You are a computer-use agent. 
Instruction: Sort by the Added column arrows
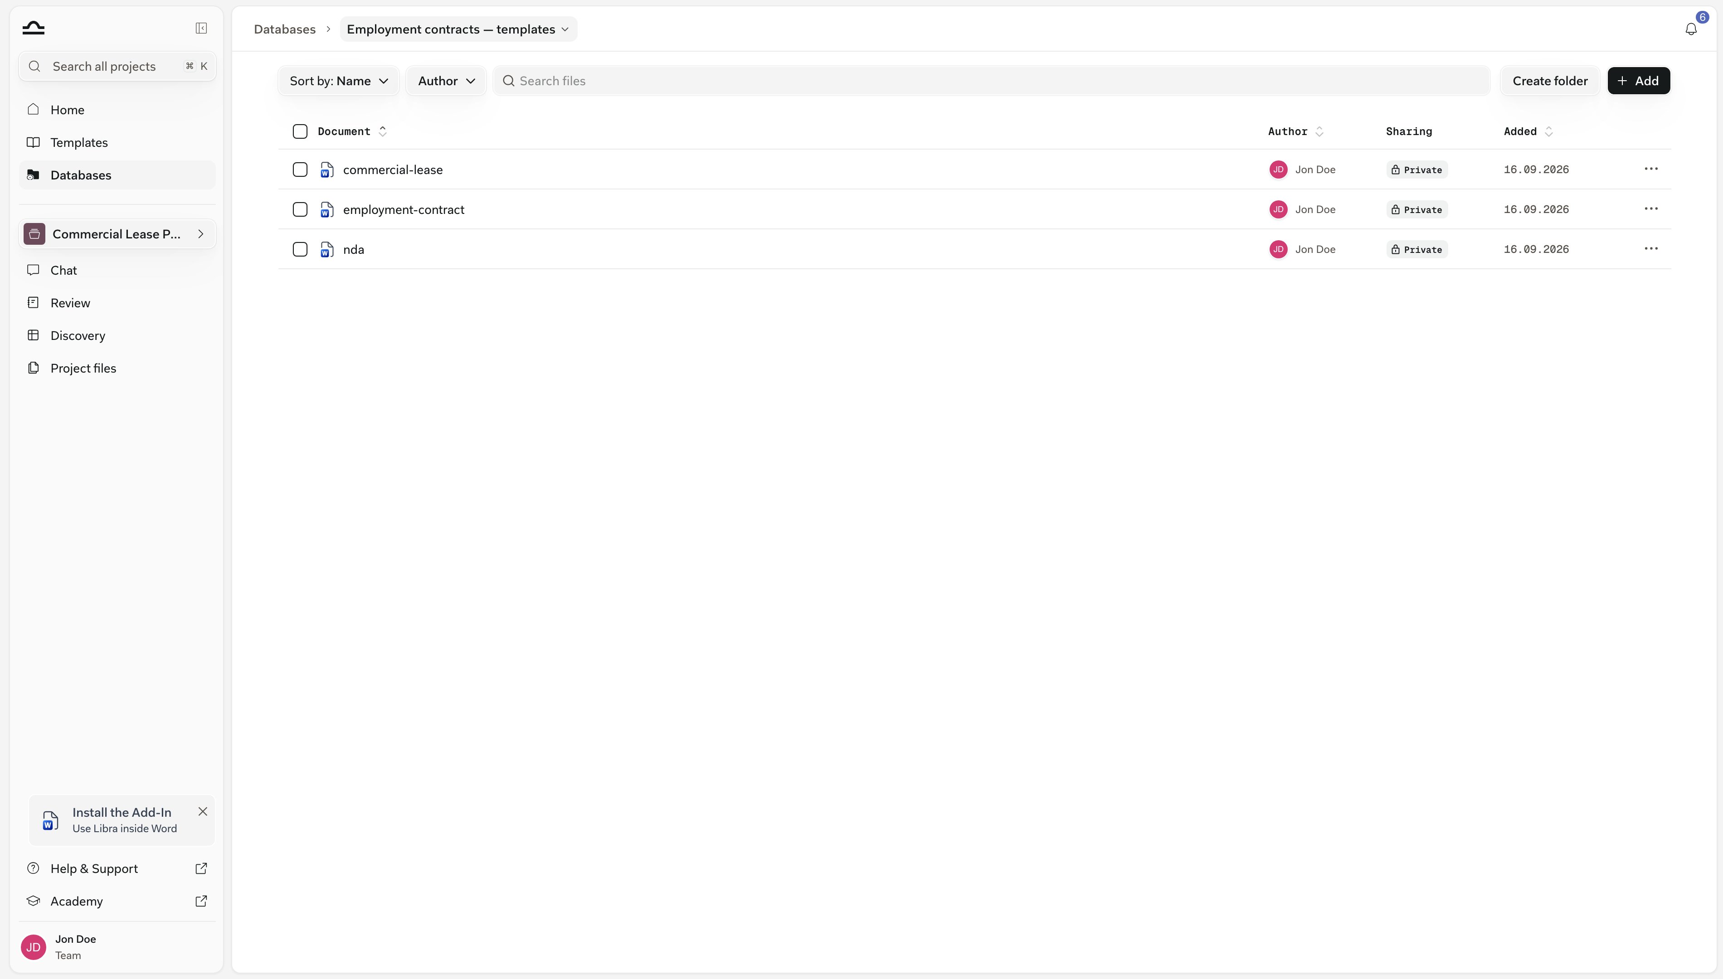coord(1549,131)
